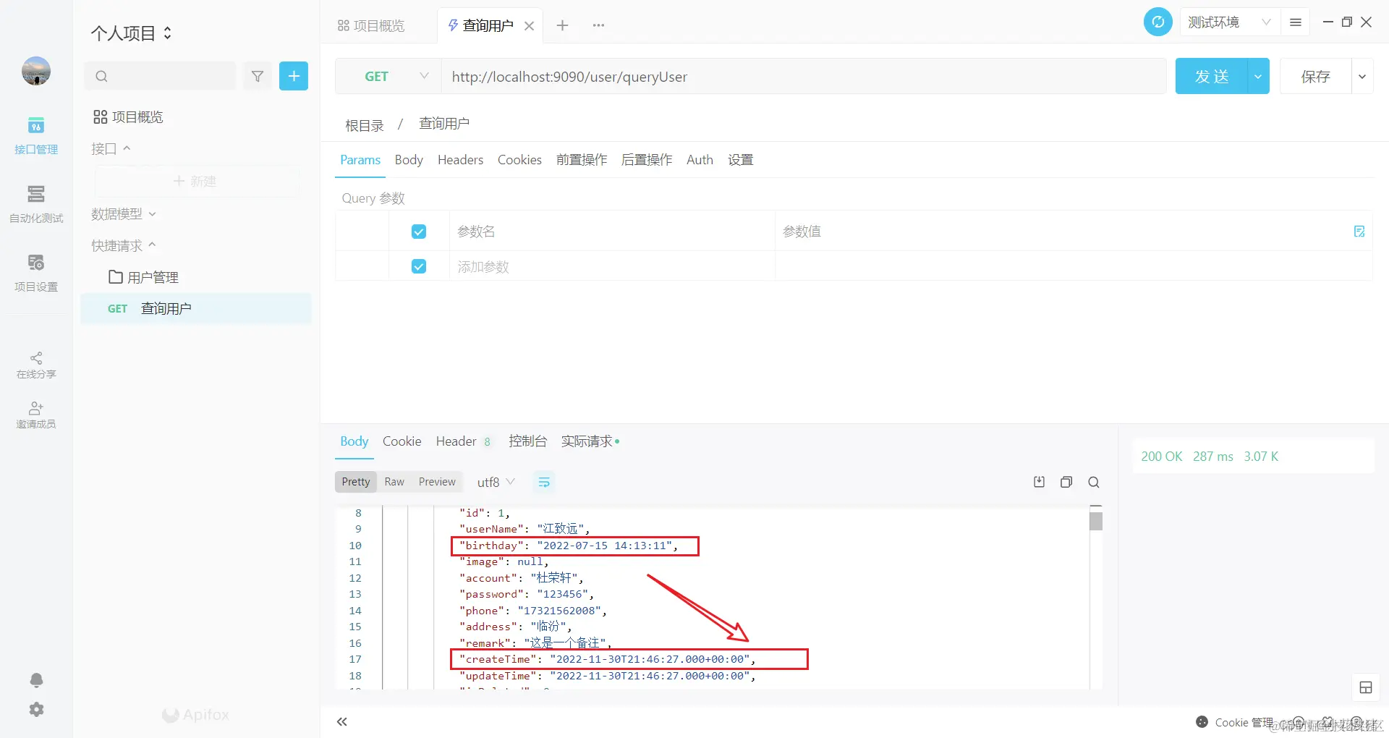This screenshot has height=738, width=1389.
Task: Switch project via 个人项目 selector
Action: point(132,33)
